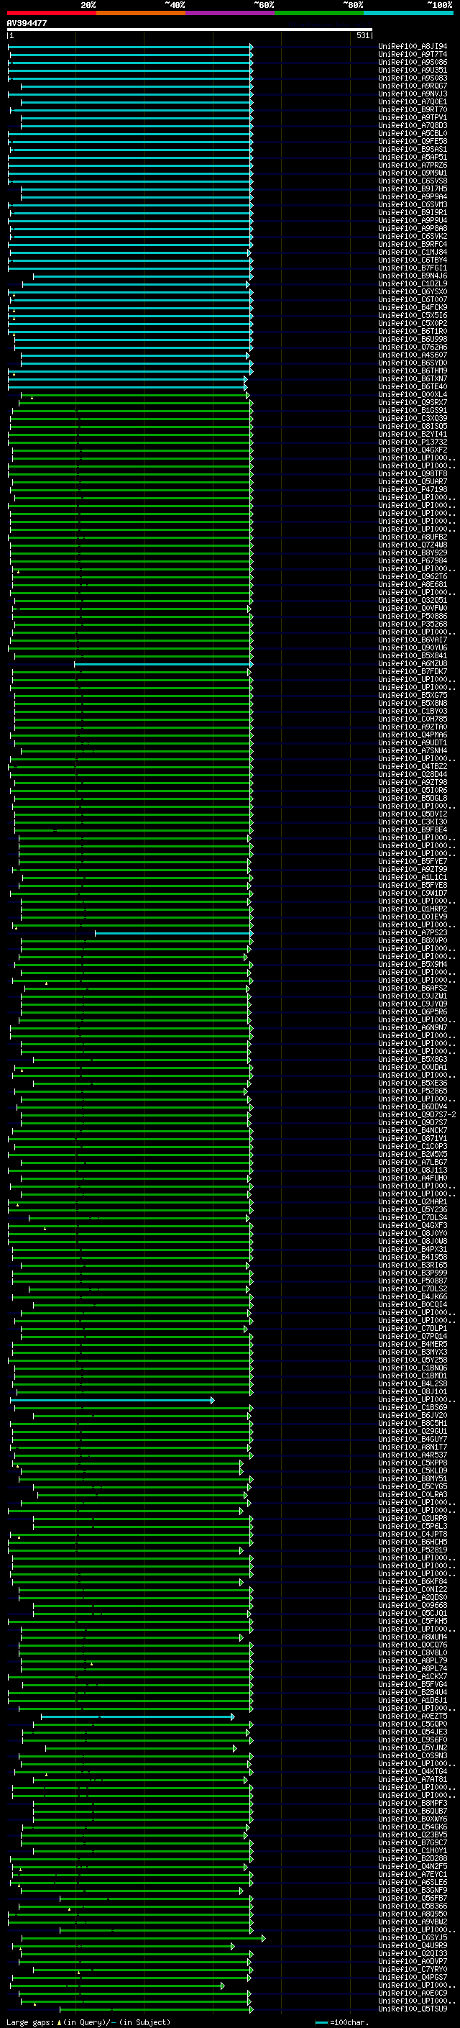Select hit label UniRef100_B4FCK9
This screenshot has width=460, height=2028.
(413, 308)
